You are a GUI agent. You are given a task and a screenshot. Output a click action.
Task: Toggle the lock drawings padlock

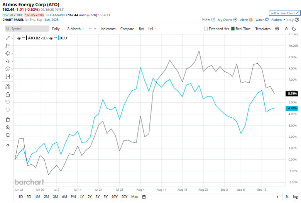[8, 94]
